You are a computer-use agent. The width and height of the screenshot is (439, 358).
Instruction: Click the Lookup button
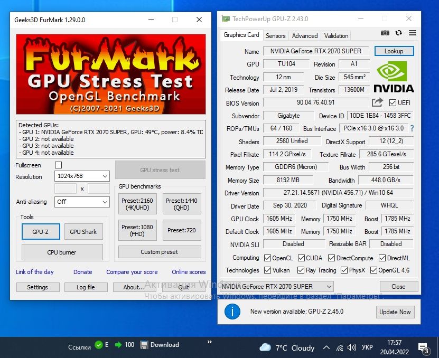(x=394, y=51)
